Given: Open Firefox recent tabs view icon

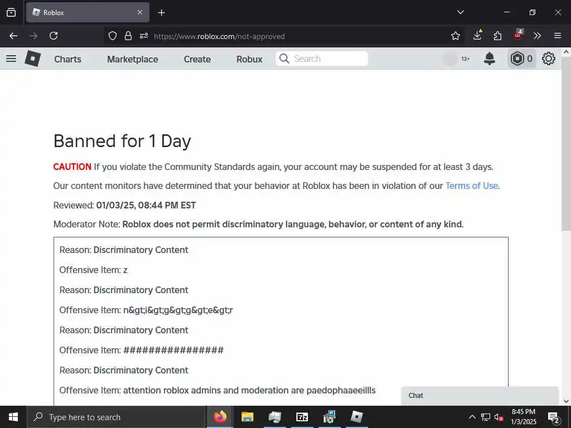Looking at the screenshot, I should [x=11, y=12].
